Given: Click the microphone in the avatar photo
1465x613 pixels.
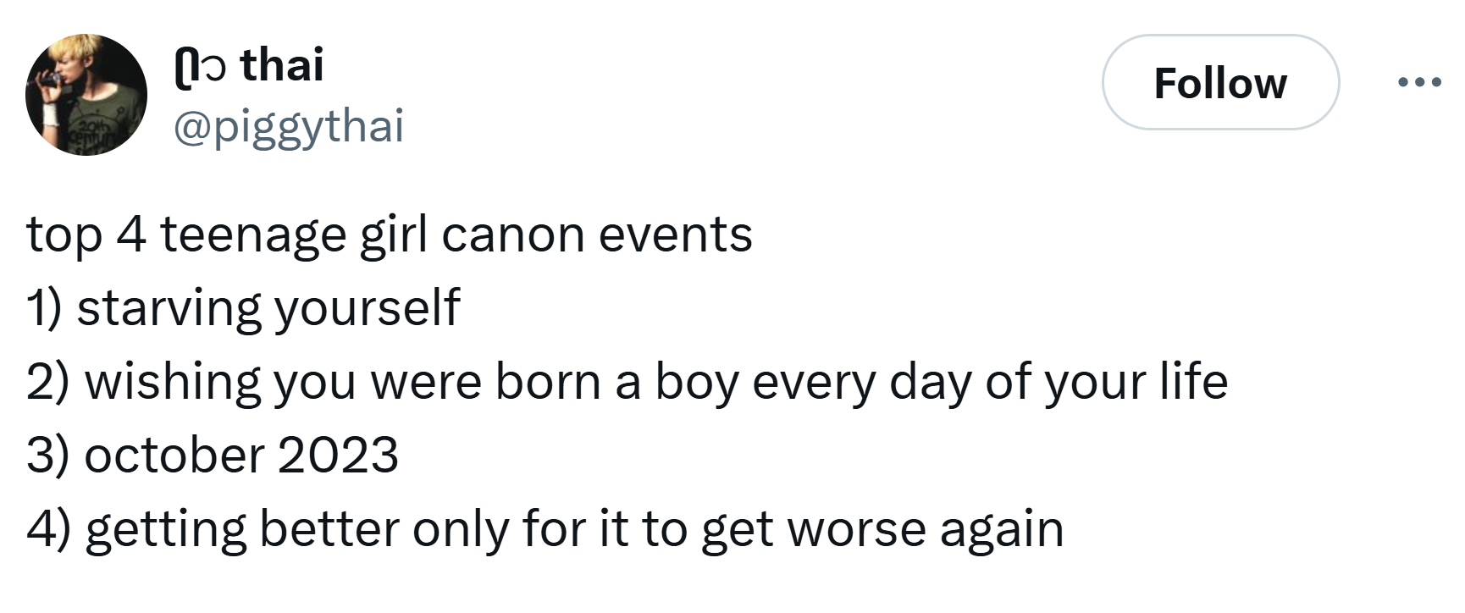Looking at the screenshot, I should (50, 80).
